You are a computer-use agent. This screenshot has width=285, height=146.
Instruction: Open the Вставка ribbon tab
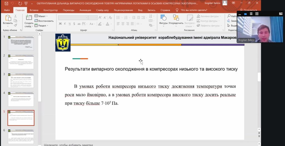pyautogui.click(x=34, y=10)
